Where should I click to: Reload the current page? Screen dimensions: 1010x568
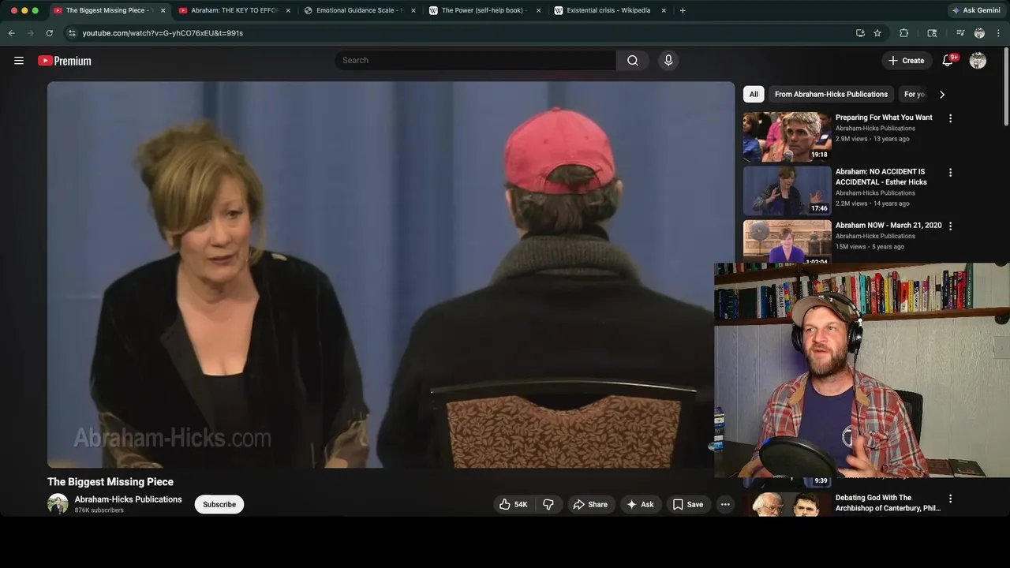point(49,33)
